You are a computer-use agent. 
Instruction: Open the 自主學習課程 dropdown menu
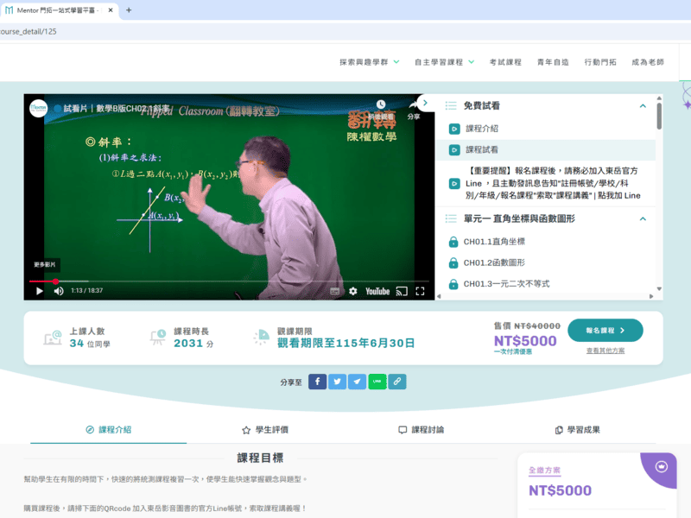444,62
